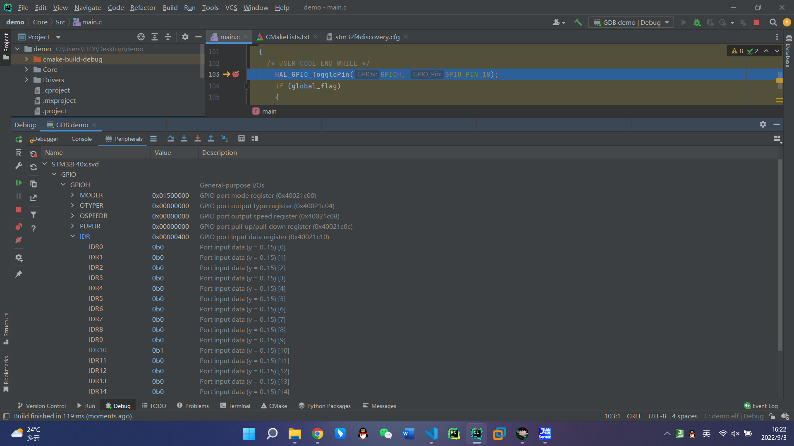Screen dimensions: 794x446
Task: Toggle the filter in the debug toolbar
Action: click(x=33, y=215)
